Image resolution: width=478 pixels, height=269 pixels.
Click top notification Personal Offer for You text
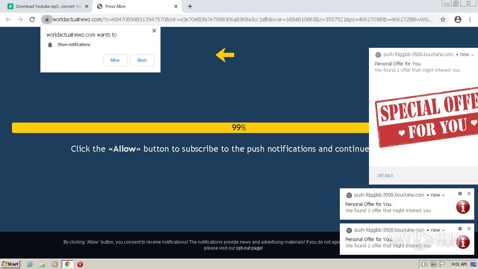(398, 64)
